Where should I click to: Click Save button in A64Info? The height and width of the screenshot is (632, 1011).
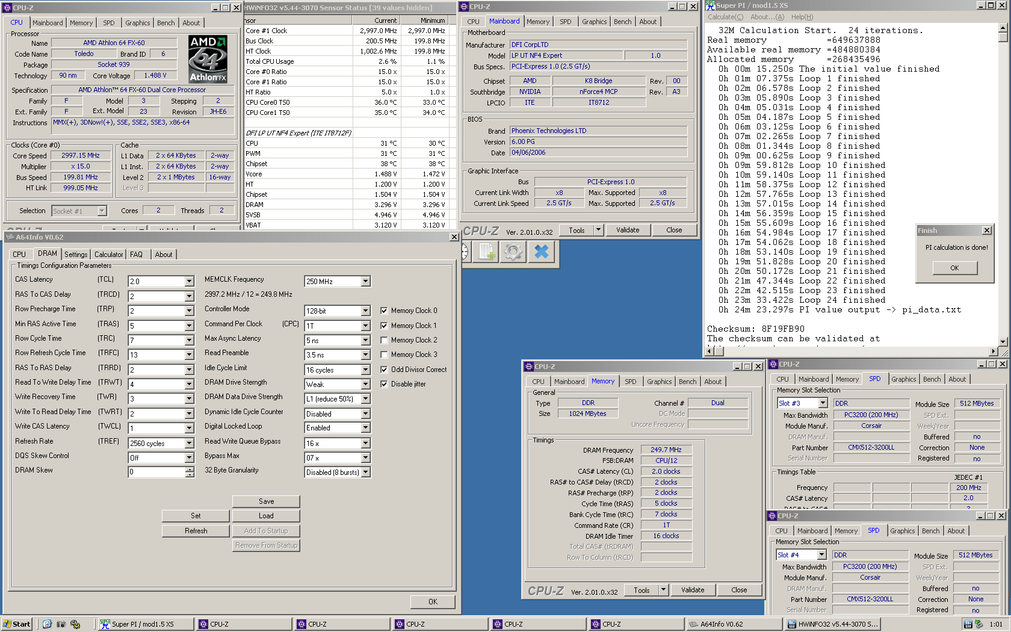coord(266,501)
